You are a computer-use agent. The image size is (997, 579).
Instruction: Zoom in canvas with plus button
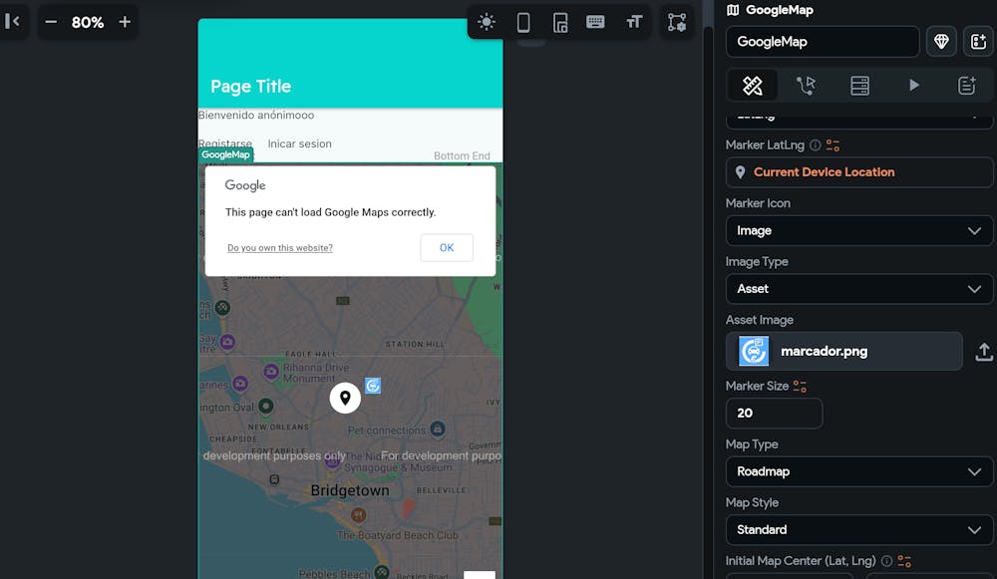[125, 22]
